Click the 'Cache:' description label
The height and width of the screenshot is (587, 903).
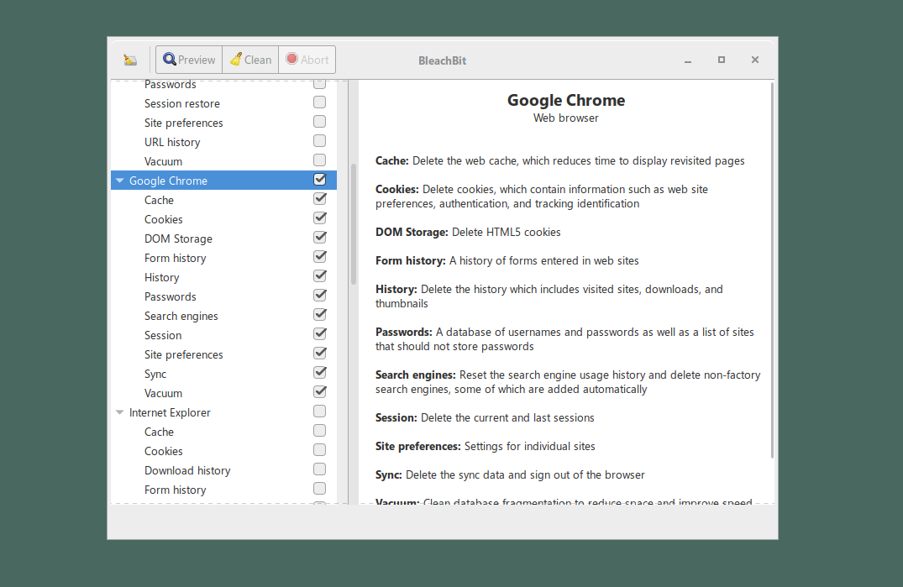[392, 161]
